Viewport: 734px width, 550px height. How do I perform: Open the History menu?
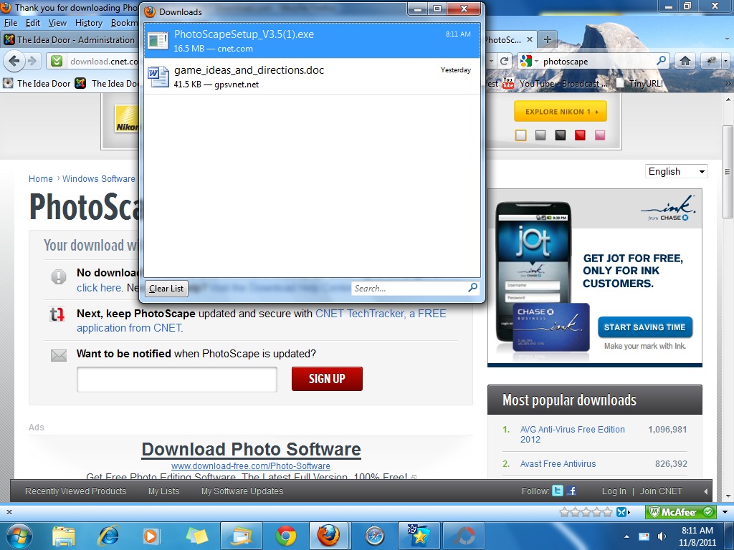(88, 23)
